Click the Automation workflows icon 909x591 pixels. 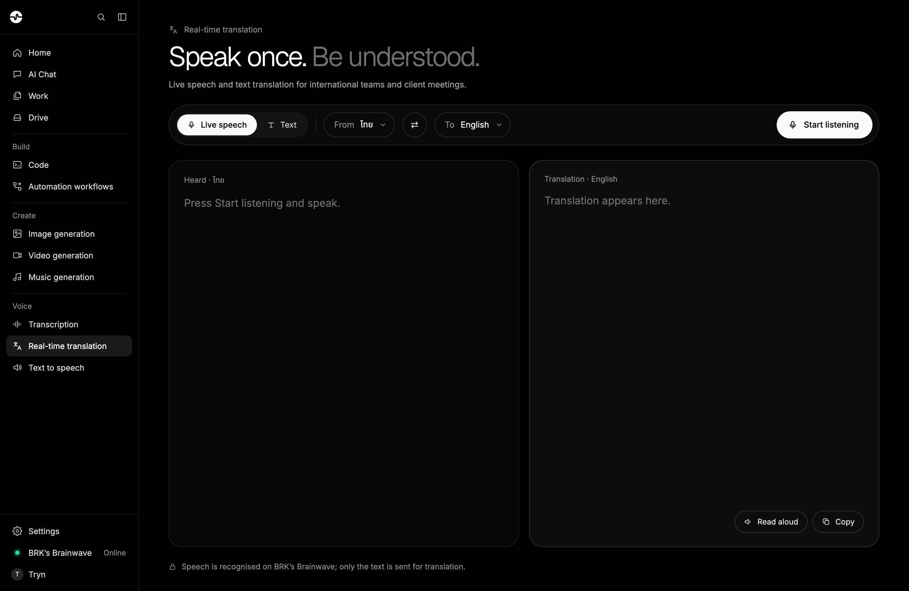tap(17, 186)
